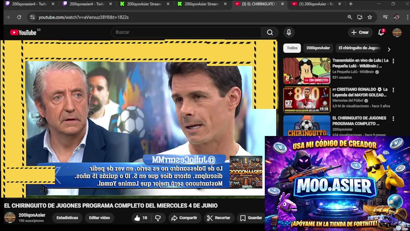The image size is (410, 231).
Task: Reload the current YouTube page
Action: coord(19,17)
